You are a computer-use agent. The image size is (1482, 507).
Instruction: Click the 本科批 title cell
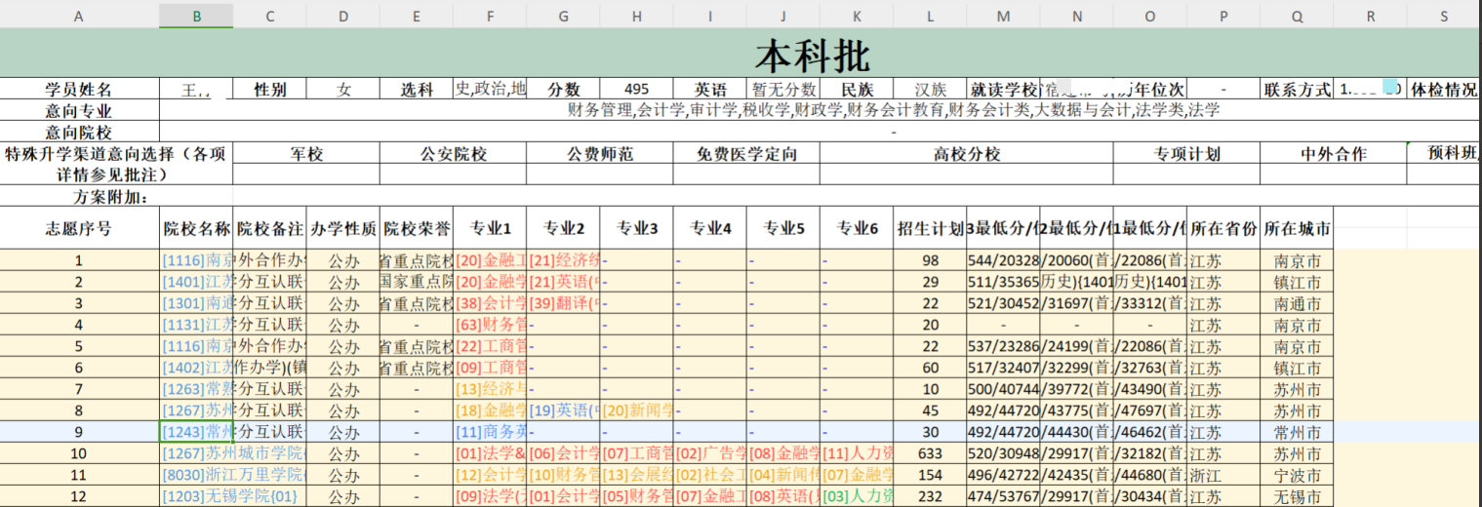coord(812,54)
